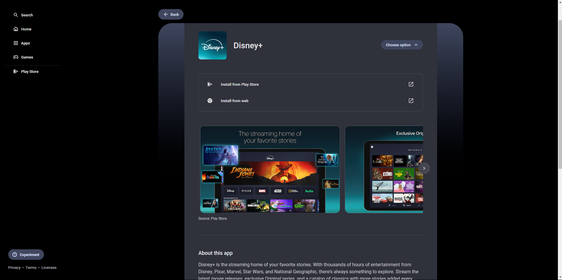Open the Licenses link

tap(49, 267)
